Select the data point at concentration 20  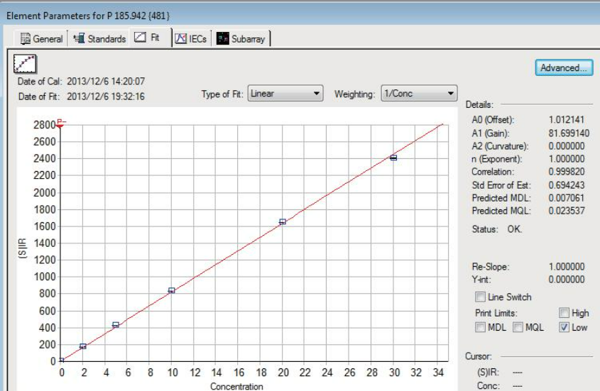[283, 222]
